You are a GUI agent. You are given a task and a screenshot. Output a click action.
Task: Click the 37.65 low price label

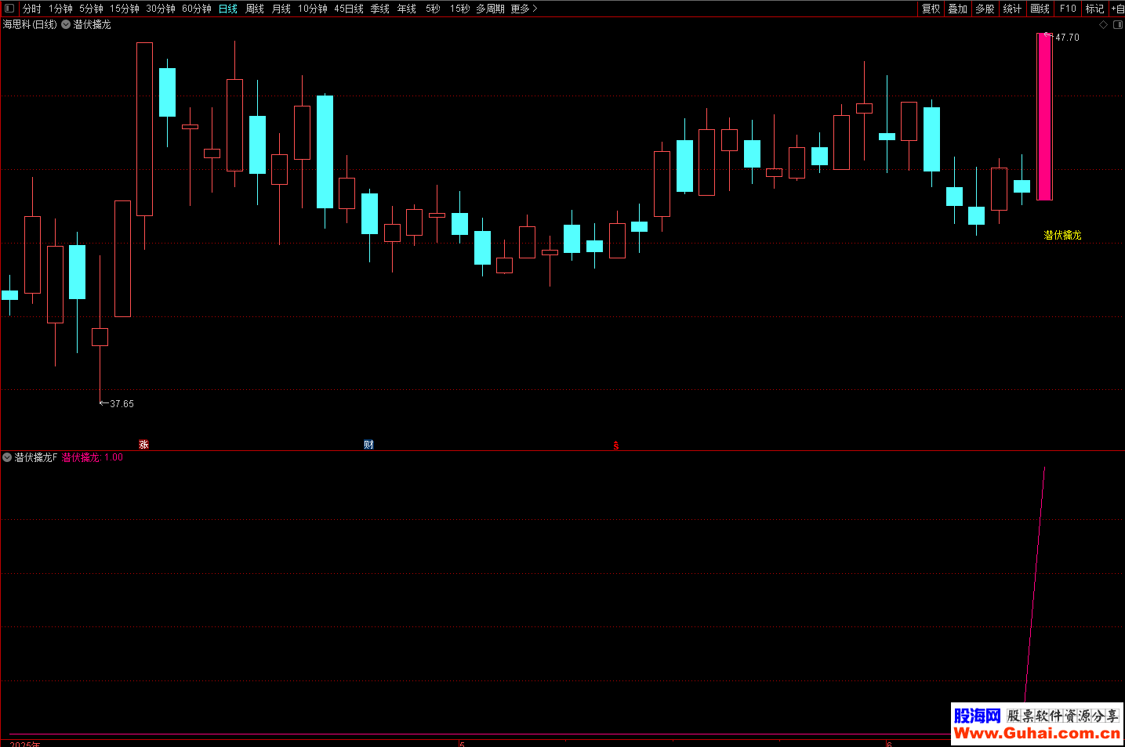pyautogui.click(x=122, y=404)
